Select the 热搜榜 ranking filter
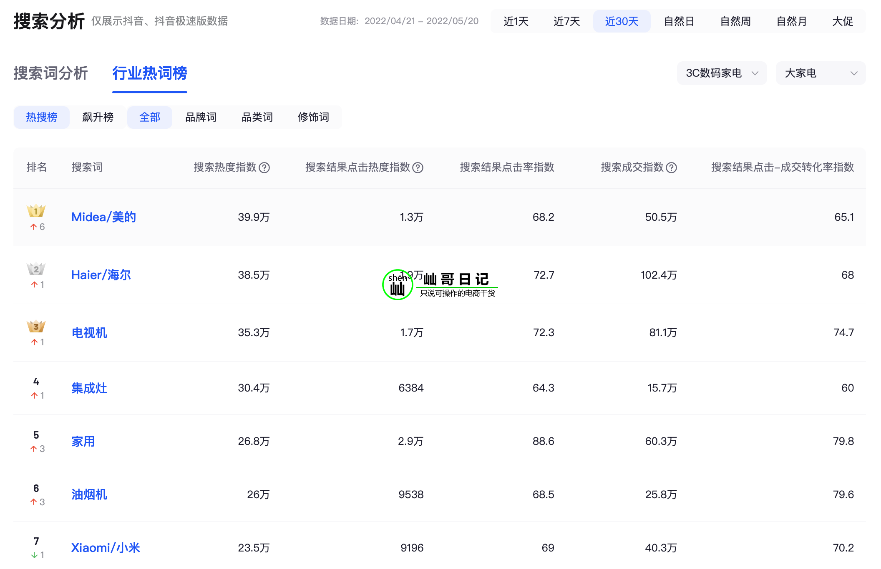The height and width of the screenshot is (569, 881). tap(41, 117)
